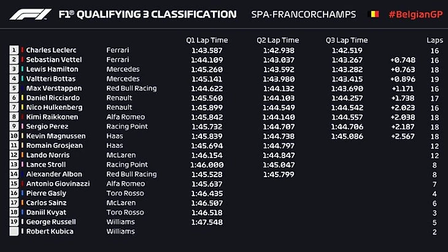This screenshot has width=448, height=252.
Task: Click the Laps column header
Action: coord(434,40)
